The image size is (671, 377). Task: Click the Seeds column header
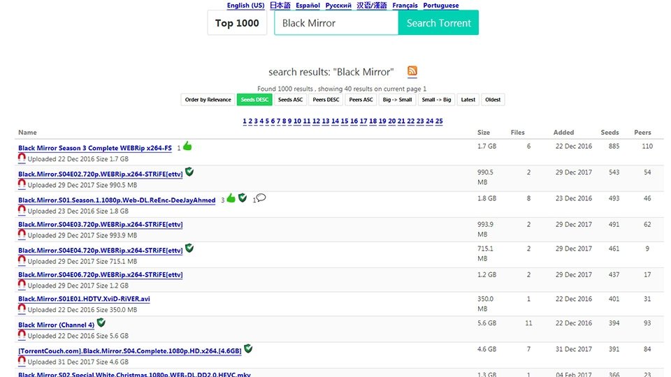click(609, 133)
